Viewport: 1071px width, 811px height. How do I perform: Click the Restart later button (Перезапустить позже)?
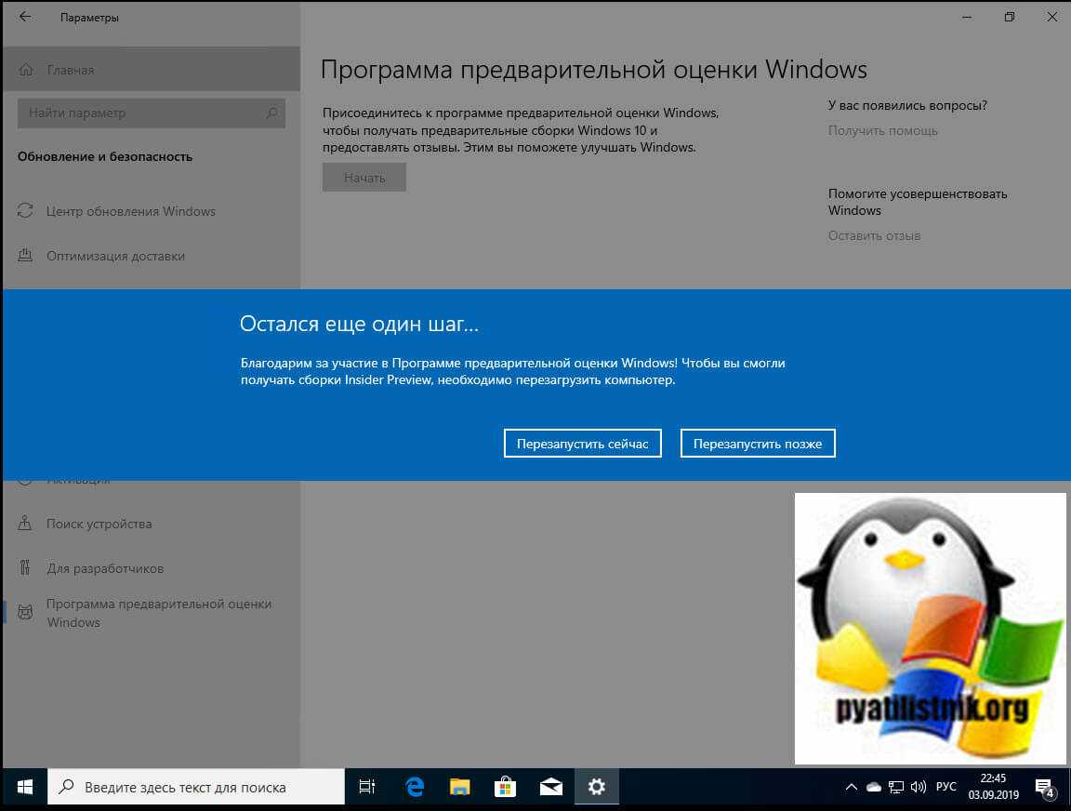pos(758,444)
